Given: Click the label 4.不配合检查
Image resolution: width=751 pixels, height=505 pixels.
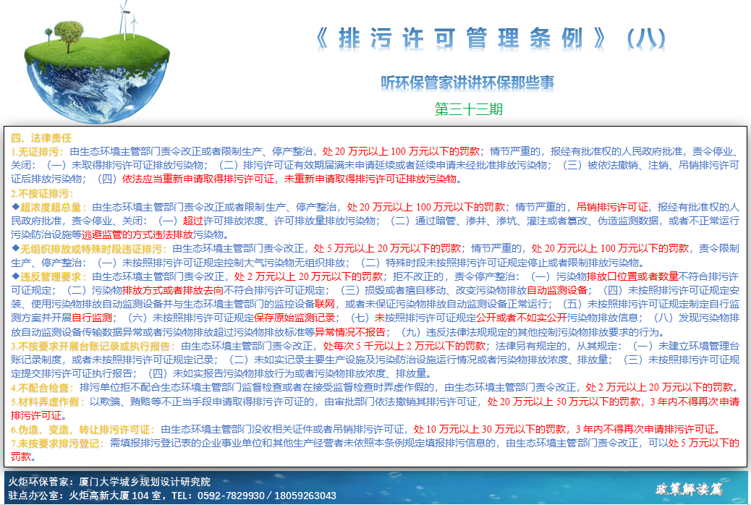Looking at the screenshot, I should pyautogui.click(x=41, y=387).
